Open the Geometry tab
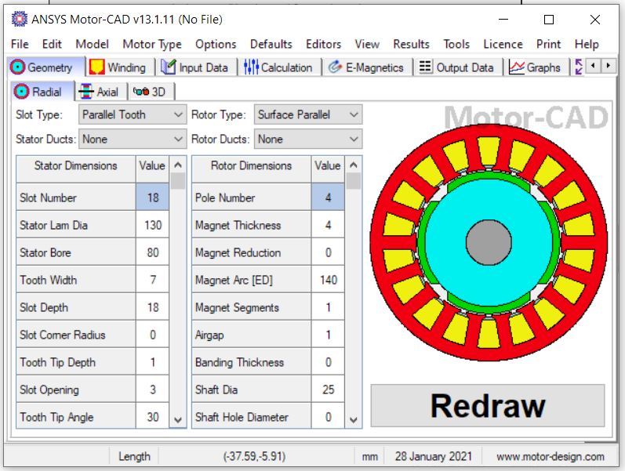Image resolution: width=625 pixels, height=471 pixels. click(x=45, y=67)
